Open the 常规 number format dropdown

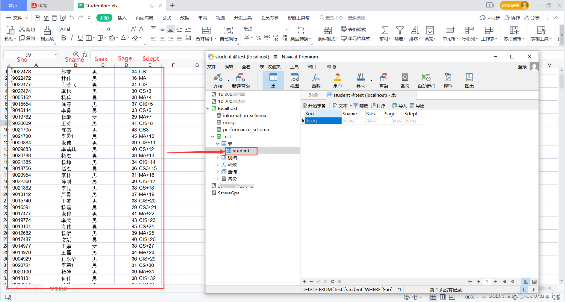coord(286,29)
